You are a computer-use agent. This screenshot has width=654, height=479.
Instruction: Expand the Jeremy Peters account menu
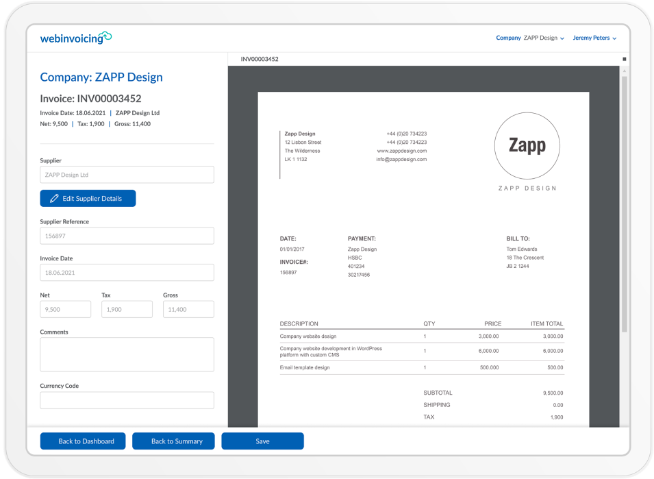(x=594, y=38)
